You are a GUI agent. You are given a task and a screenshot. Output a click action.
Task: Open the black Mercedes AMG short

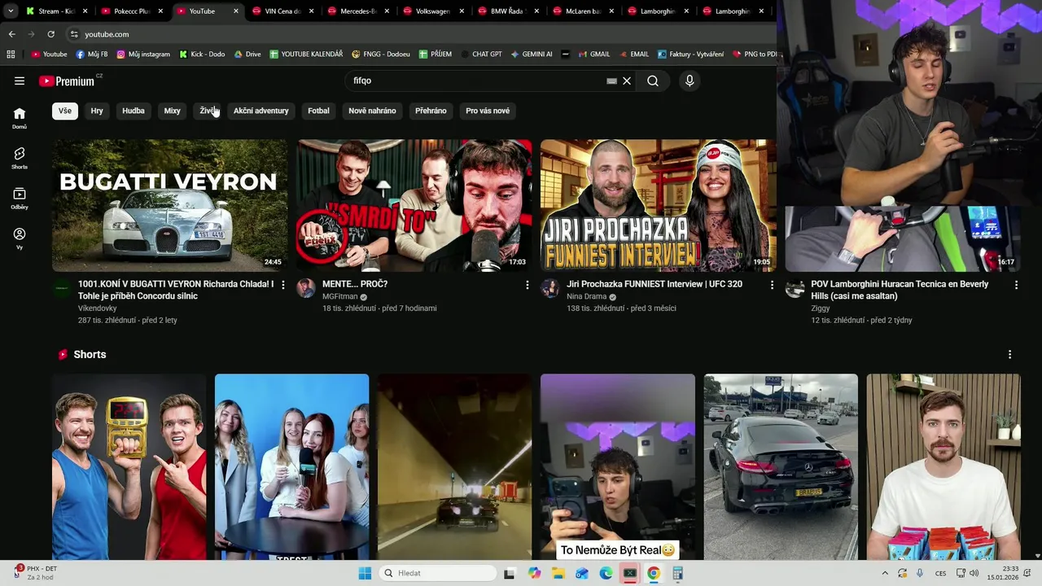[x=781, y=466]
